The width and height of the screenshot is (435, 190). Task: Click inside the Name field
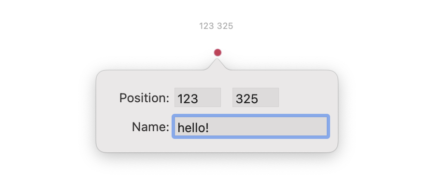pos(251,126)
